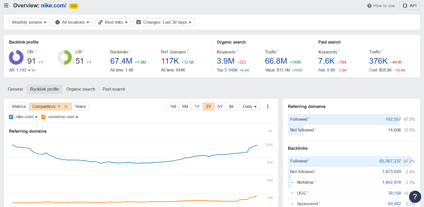
Task: Open the Competitors: 1 option
Action: pyautogui.click(x=46, y=106)
